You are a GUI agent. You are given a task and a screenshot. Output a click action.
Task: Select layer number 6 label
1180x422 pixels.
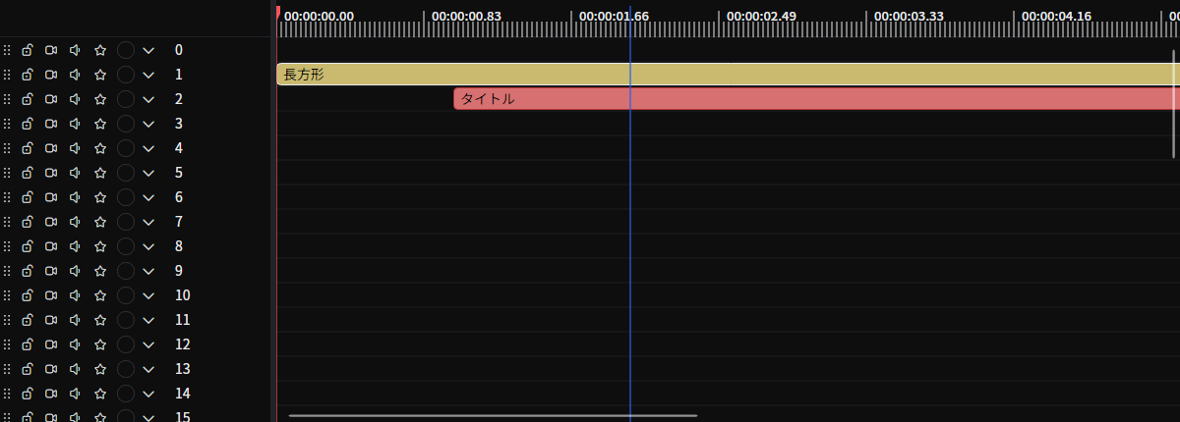pos(179,197)
